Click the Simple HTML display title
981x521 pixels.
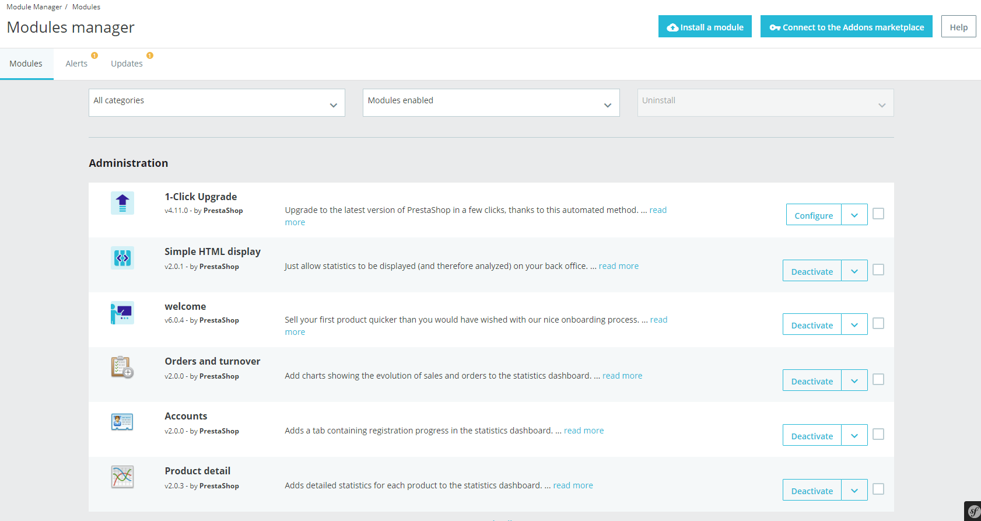pos(212,251)
